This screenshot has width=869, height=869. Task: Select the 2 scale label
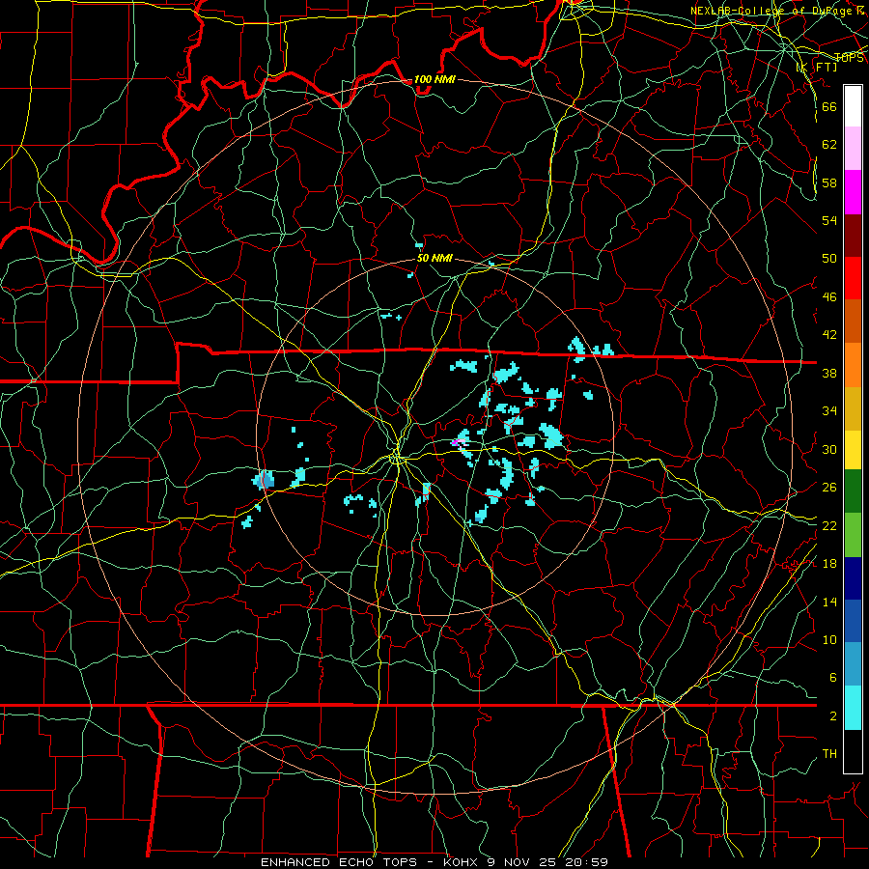click(832, 716)
